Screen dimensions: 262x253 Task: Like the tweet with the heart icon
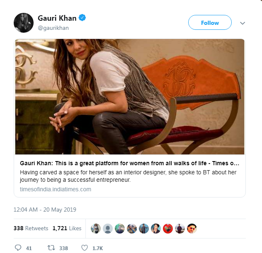(85, 248)
